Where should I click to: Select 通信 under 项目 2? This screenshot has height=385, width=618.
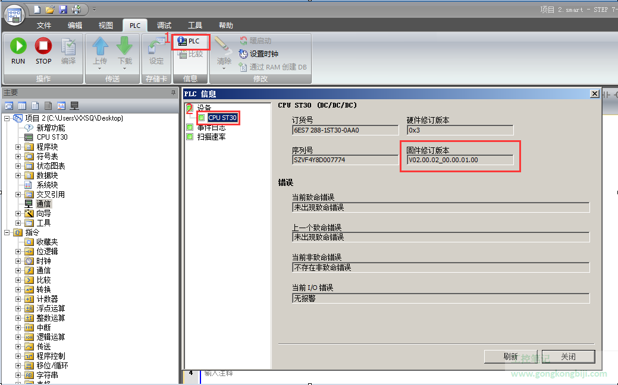(43, 204)
